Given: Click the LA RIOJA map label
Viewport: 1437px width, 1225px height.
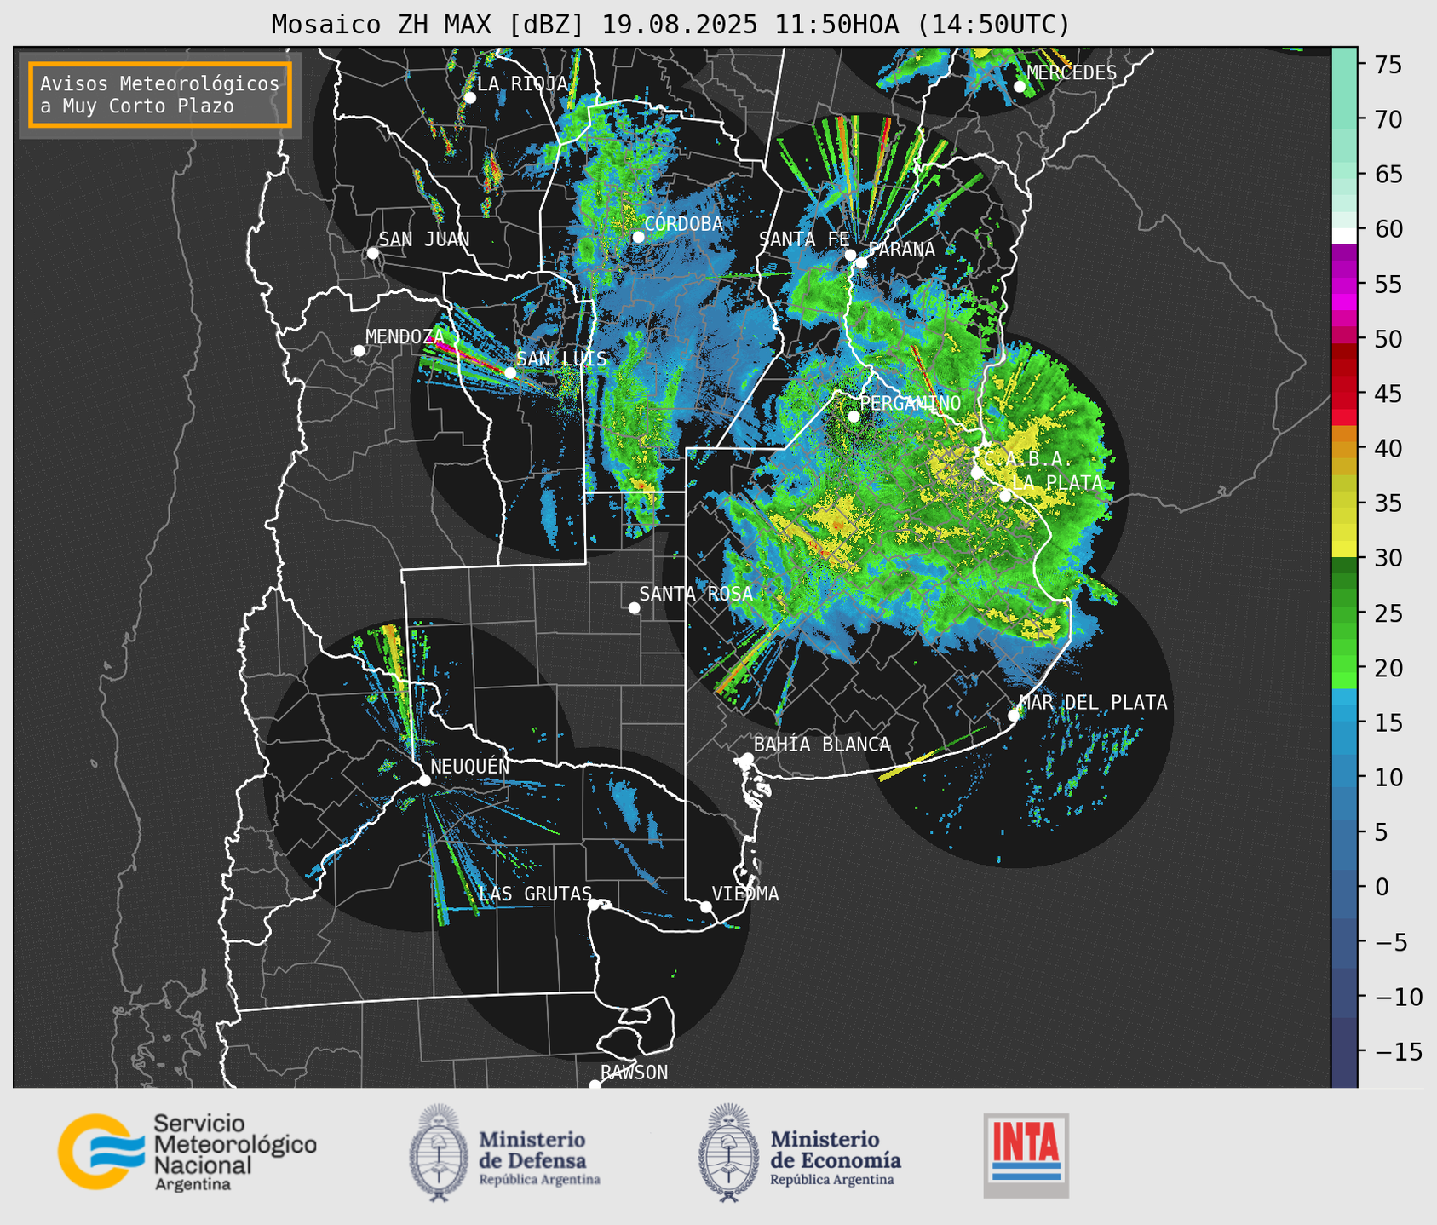Looking at the screenshot, I should tap(522, 83).
